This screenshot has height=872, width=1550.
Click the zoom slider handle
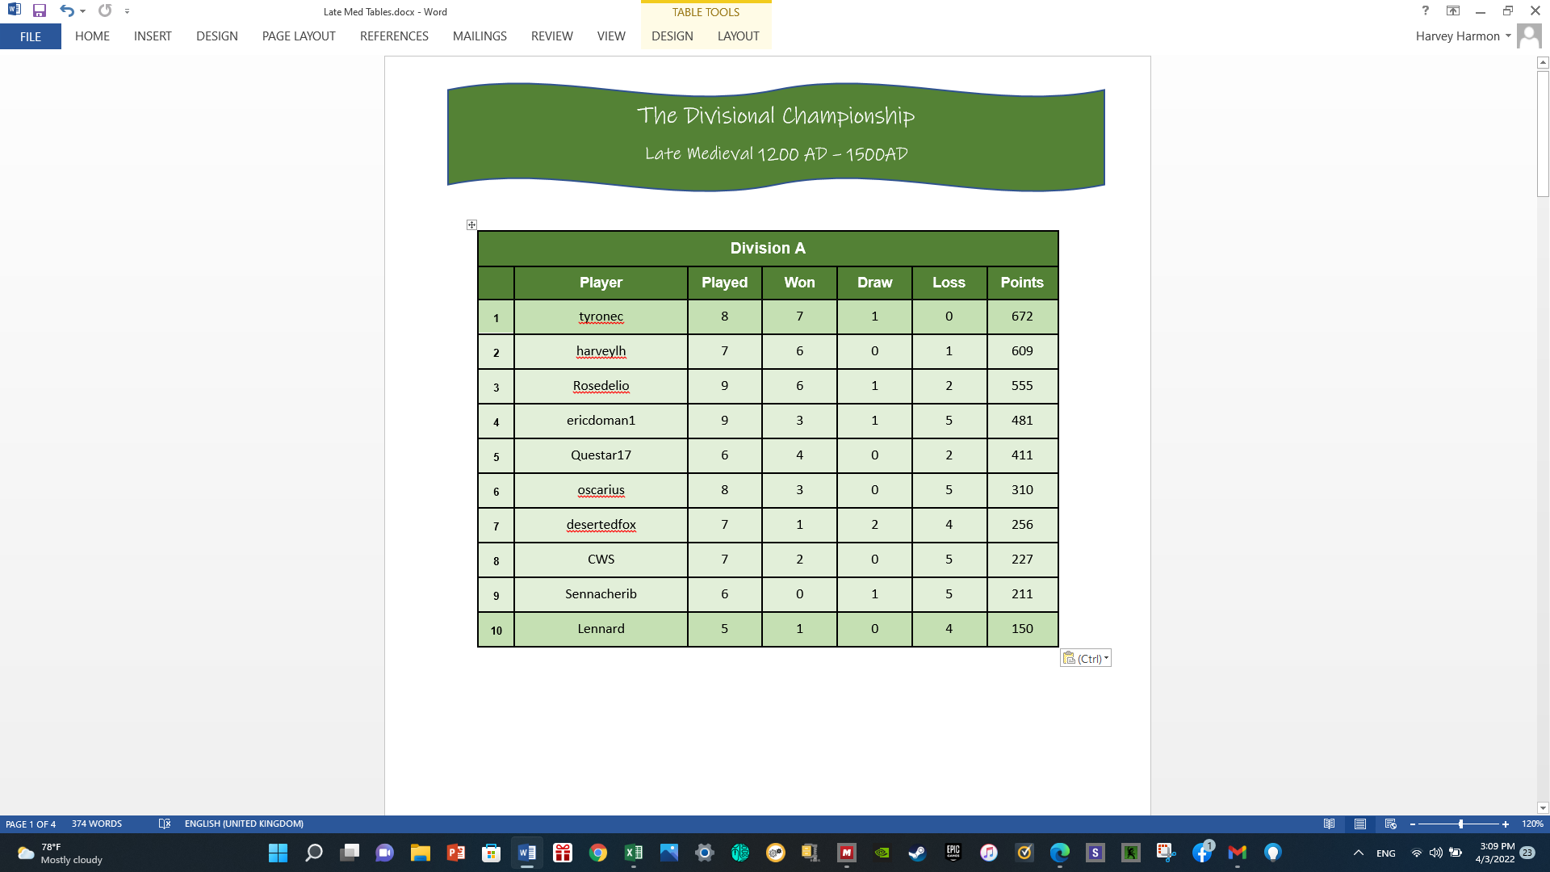point(1461,824)
